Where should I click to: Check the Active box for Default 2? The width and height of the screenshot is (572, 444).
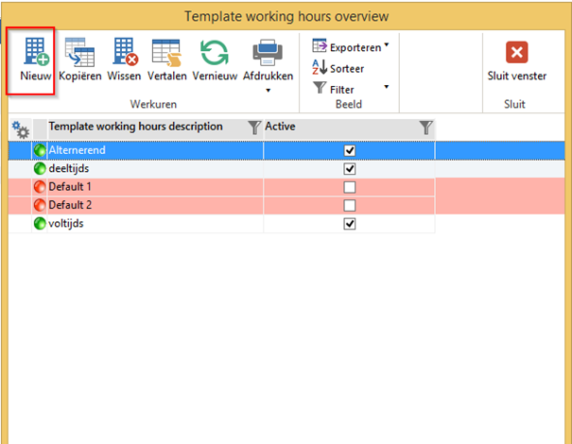(x=350, y=205)
